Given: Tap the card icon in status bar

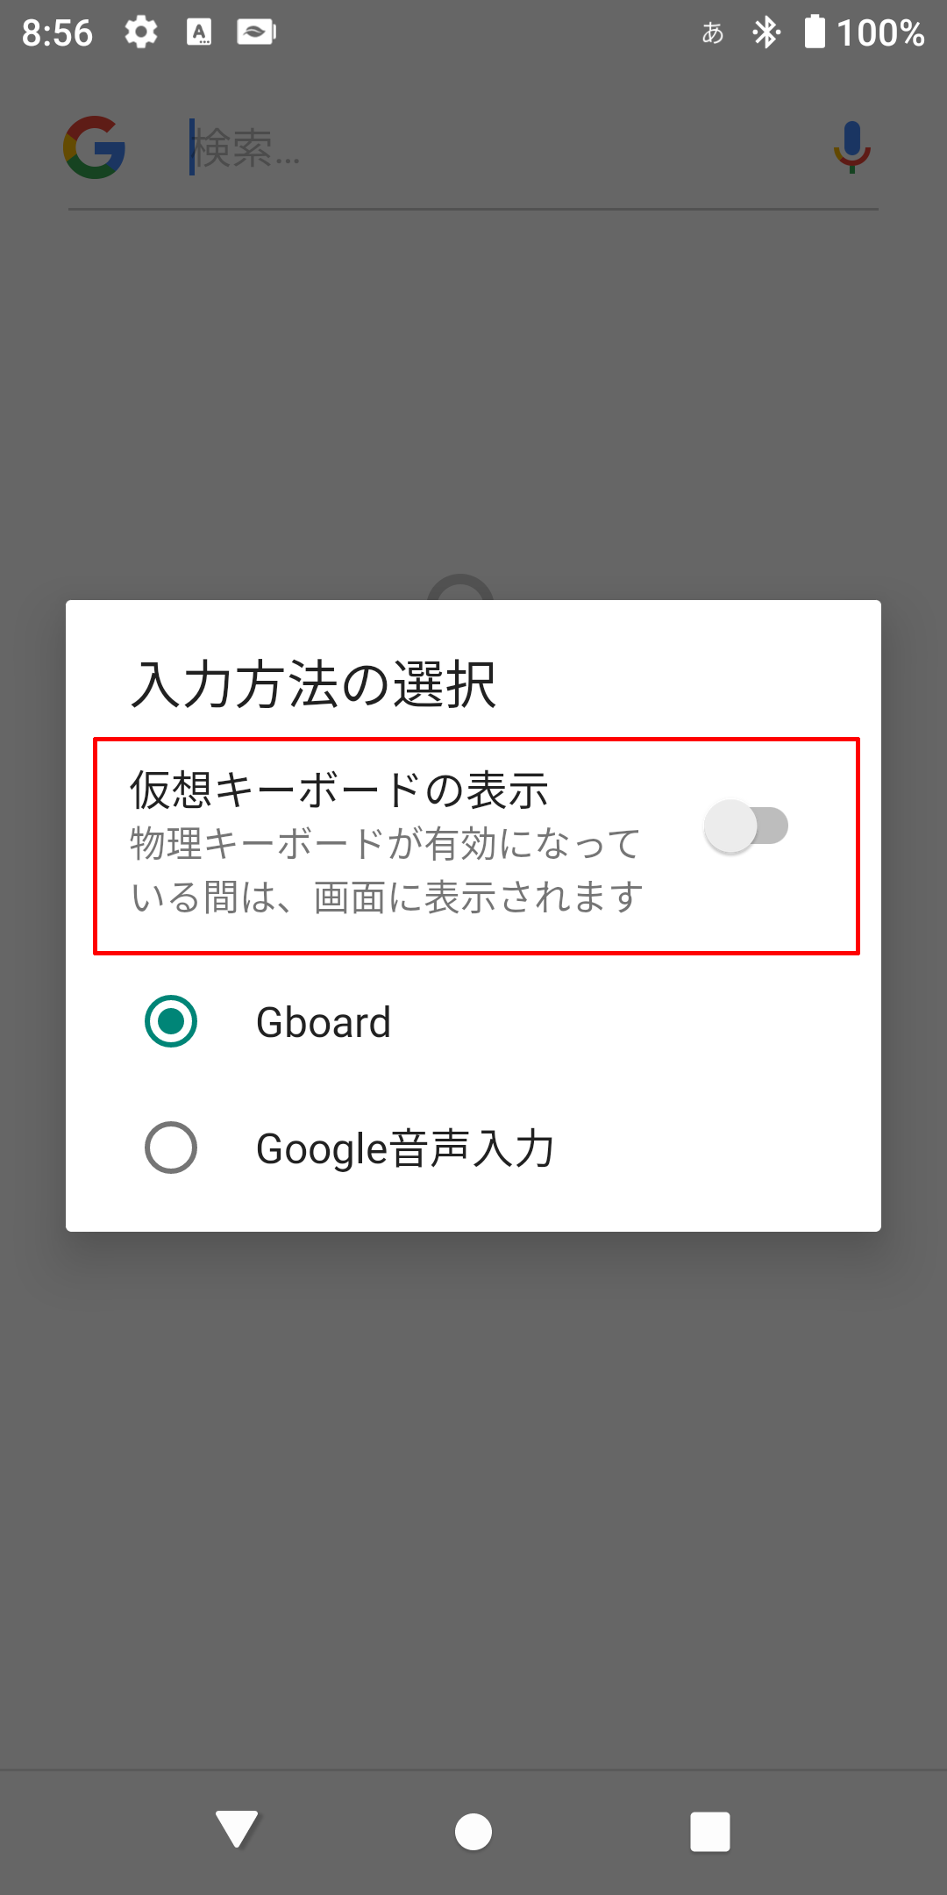Looking at the screenshot, I should [257, 32].
